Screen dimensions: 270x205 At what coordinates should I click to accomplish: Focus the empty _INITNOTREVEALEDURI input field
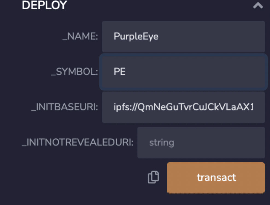pyautogui.click(x=201, y=142)
